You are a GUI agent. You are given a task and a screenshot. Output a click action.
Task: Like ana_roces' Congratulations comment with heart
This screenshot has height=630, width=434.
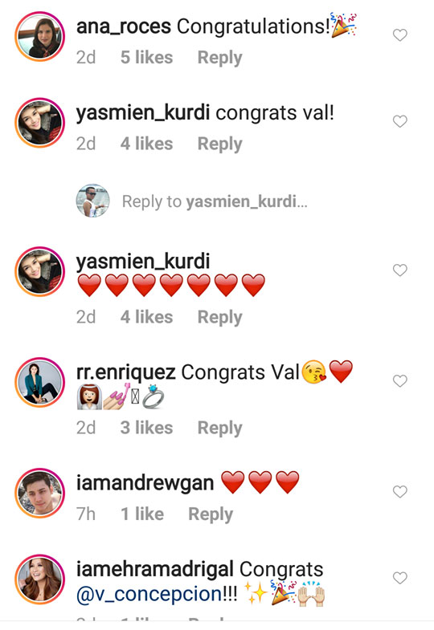pos(399,35)
